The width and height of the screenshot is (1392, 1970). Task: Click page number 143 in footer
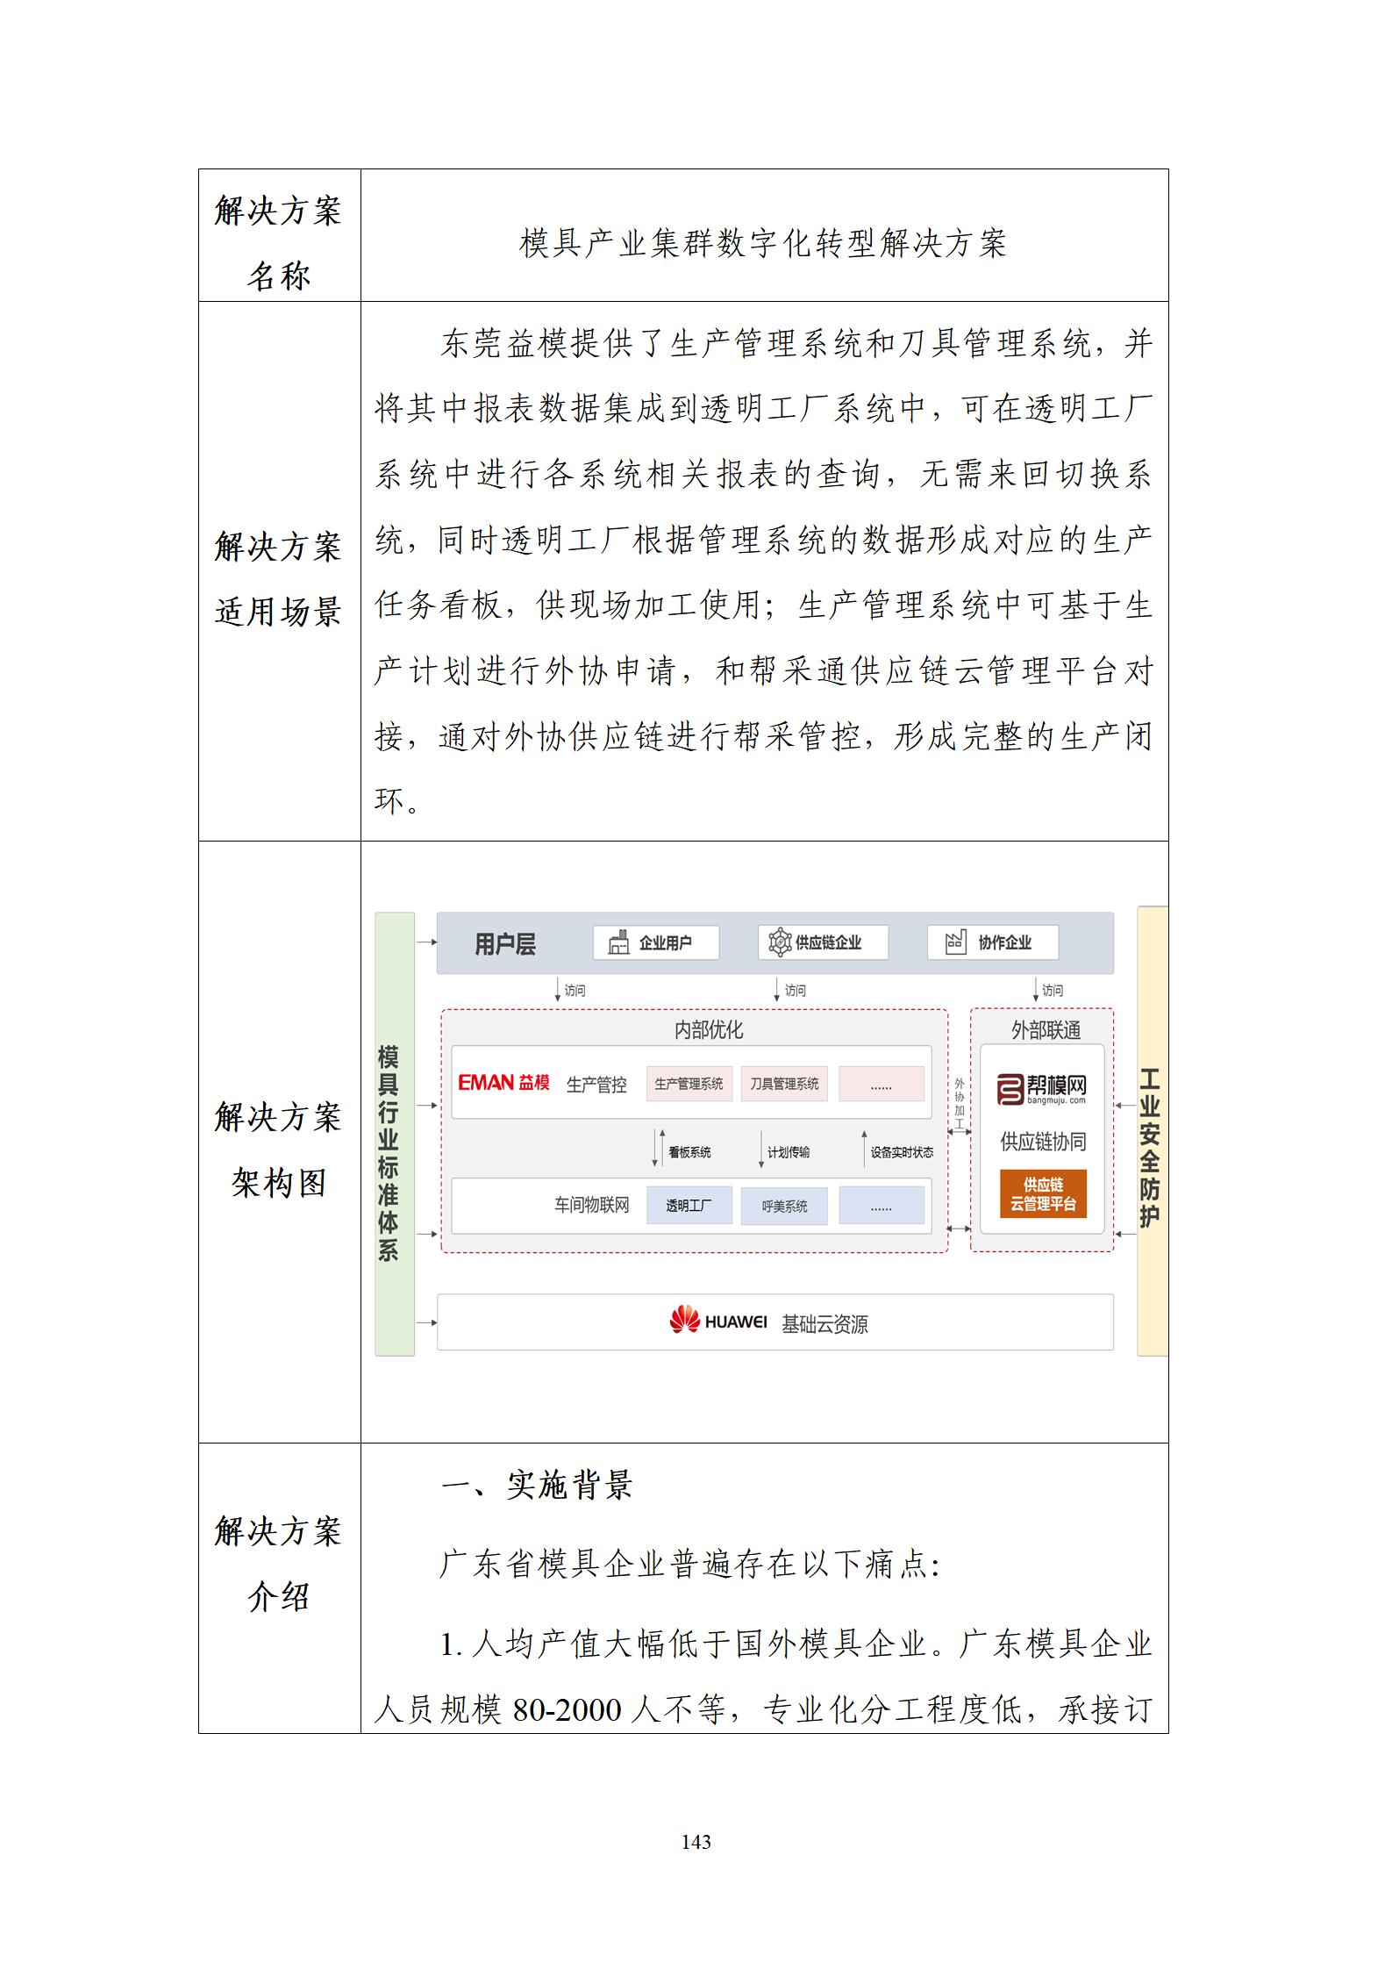pos(696,1842)
